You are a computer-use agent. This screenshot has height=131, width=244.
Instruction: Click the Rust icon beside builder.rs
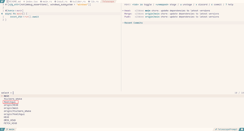tap(71, 1)
